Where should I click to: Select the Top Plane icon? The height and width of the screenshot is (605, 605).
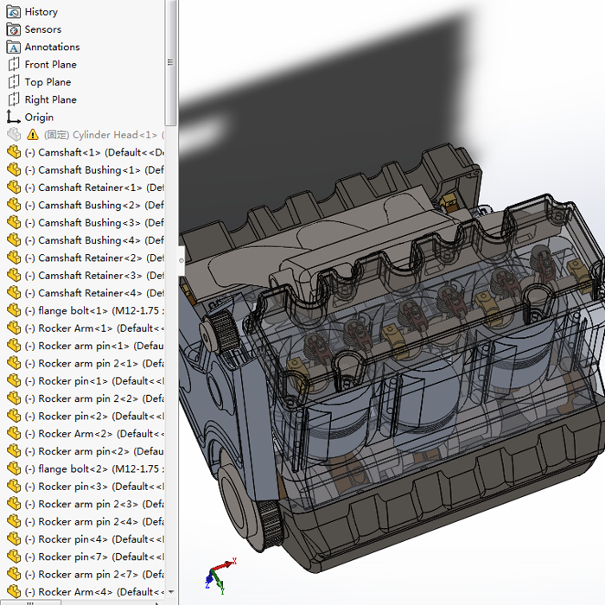14,82
